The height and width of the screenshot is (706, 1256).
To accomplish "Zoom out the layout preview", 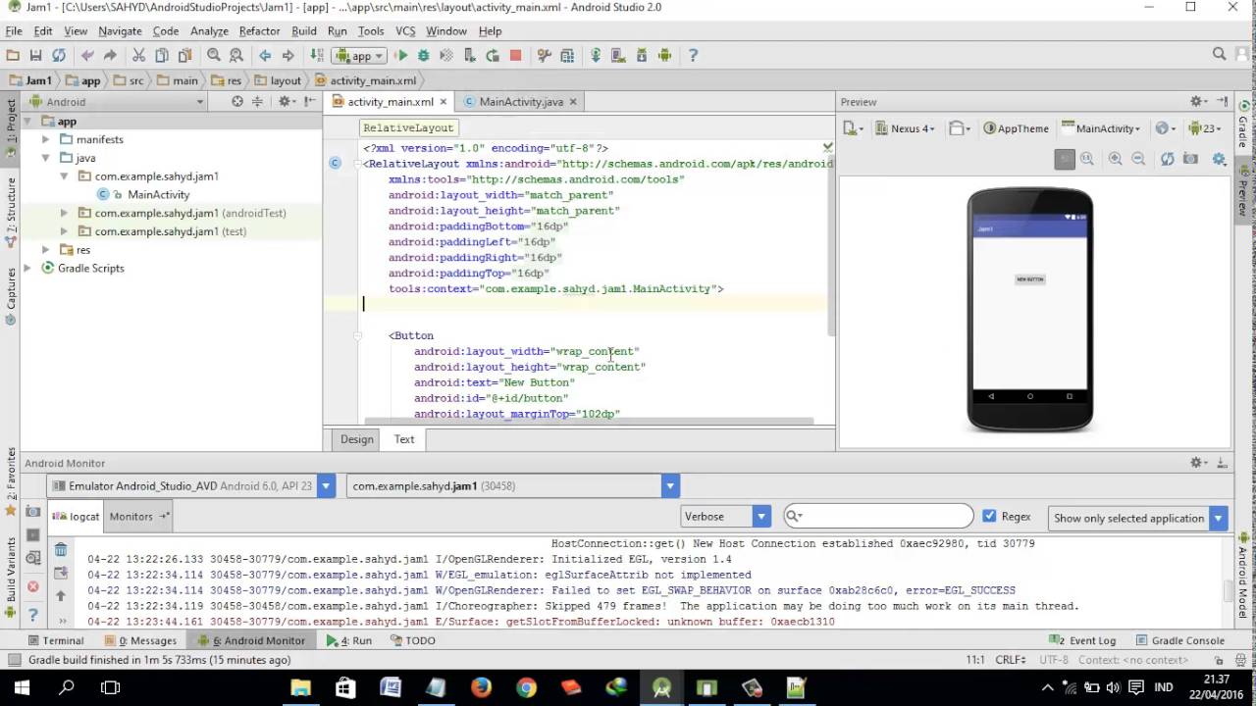I will tap(1138, 159).
